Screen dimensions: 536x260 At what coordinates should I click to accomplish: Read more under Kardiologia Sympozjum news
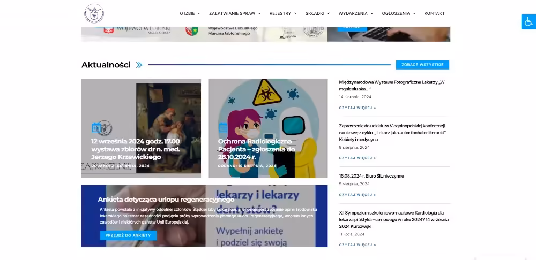pos(358,245)
